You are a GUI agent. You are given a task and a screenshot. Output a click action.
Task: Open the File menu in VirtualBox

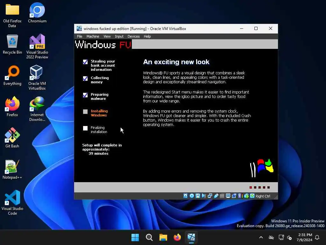[x=80, y=36]
